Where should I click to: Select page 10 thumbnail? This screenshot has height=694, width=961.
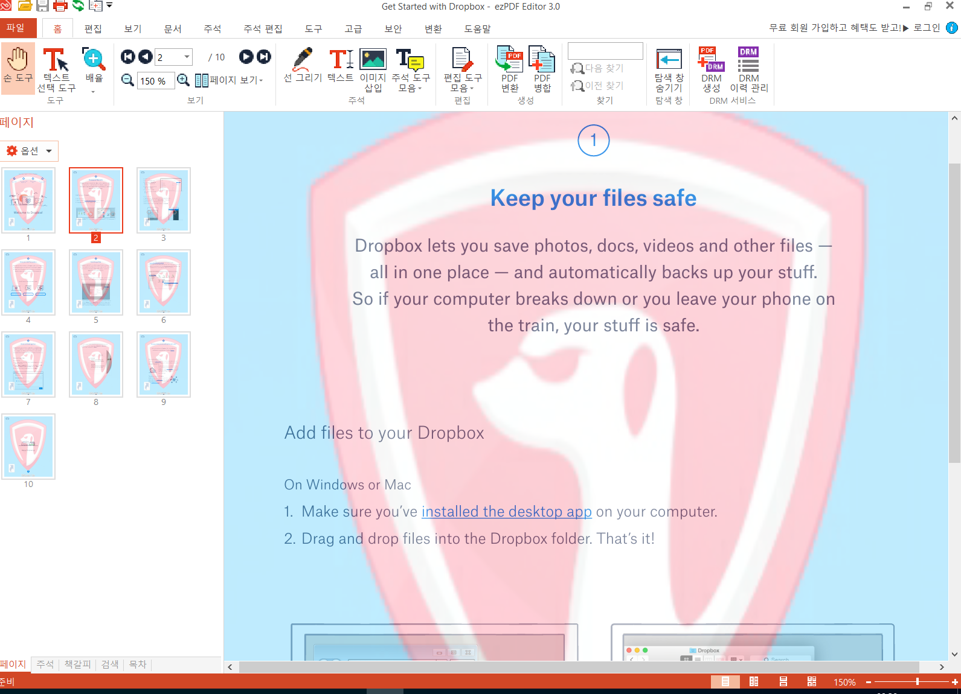28,447
